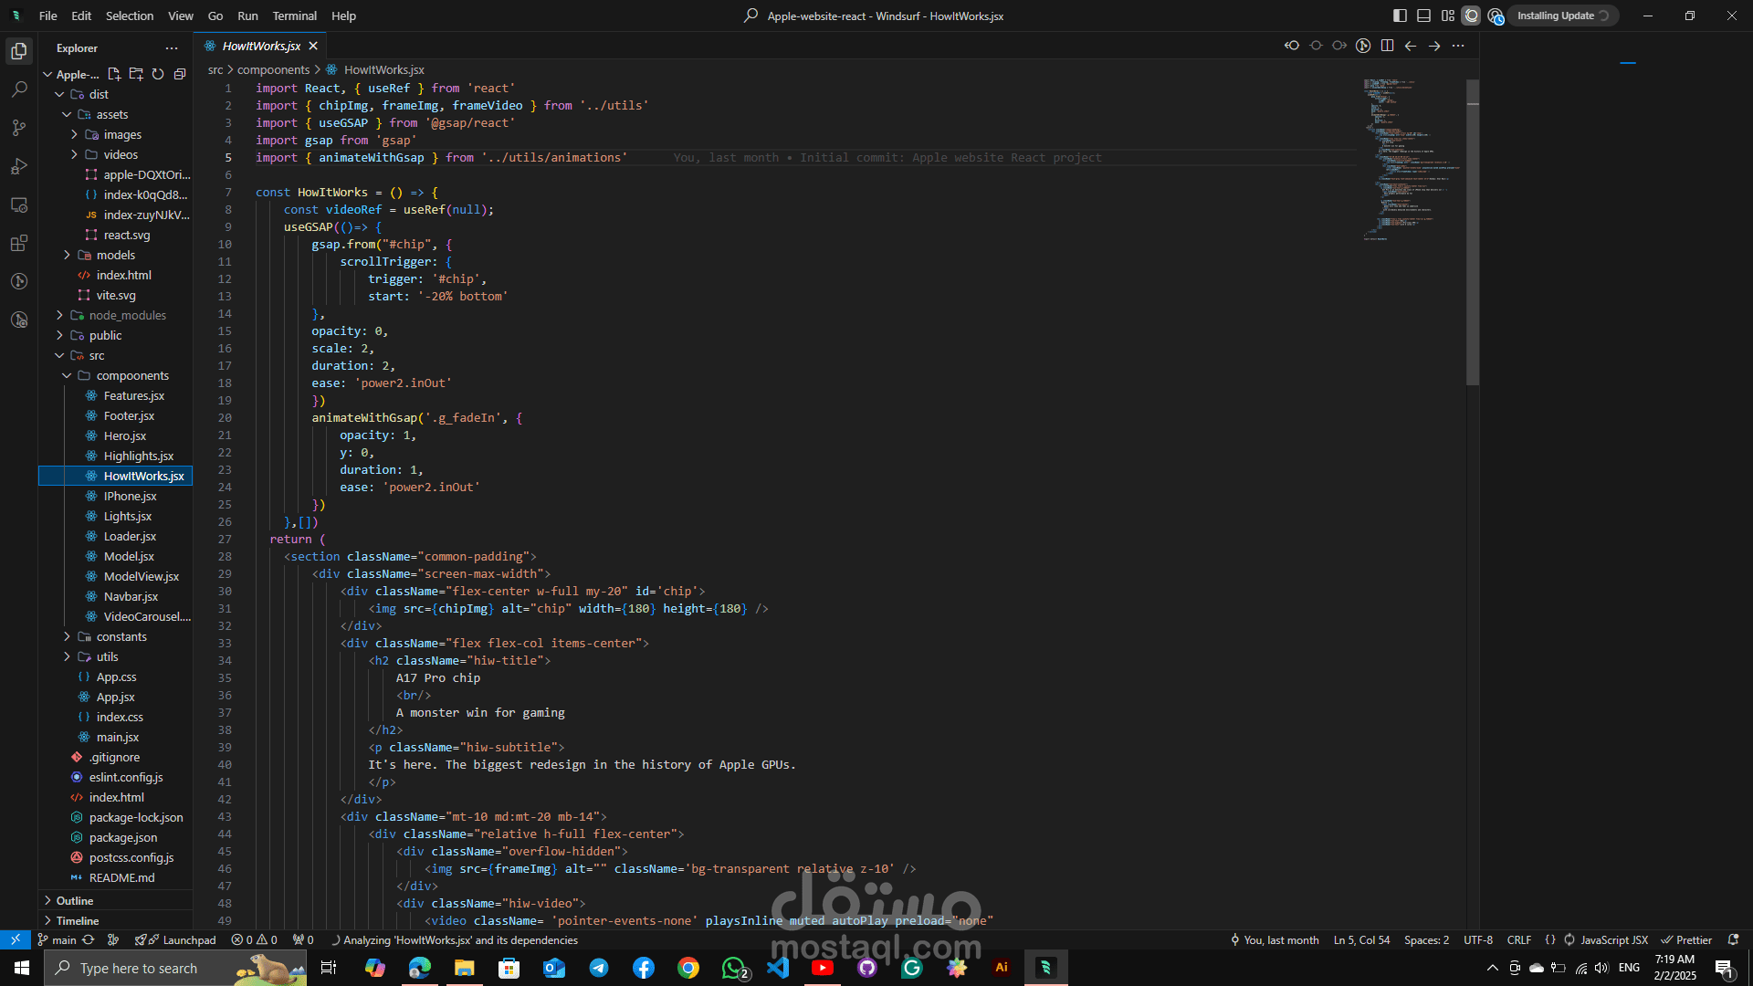Click the JavaScript JSX language mode
Screen dimensions: 1753x986
1613,939
